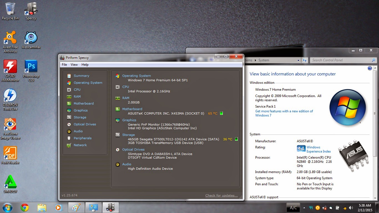The image size is (379, 213).
Task: Click the Motherboard heading in summary pane
Action: (132, 109)
